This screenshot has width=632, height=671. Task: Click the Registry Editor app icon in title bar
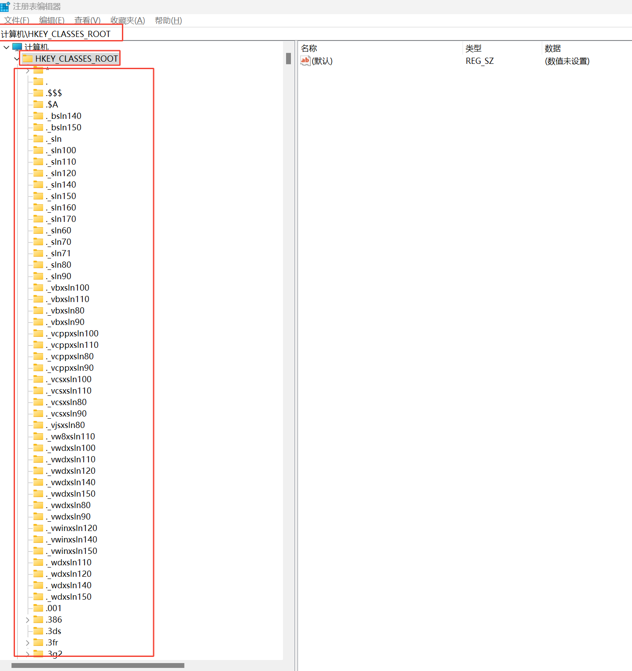pyautogui.click(x=5, y=7)
